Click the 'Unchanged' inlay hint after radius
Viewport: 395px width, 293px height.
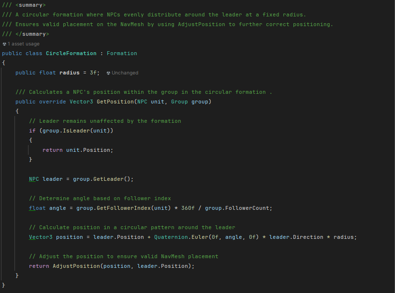click(x=125, y=73)
